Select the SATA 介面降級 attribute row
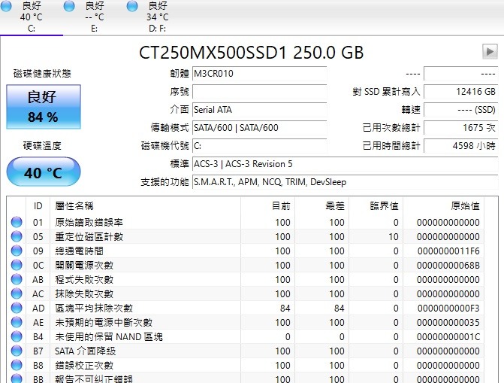This screenshot has width=504, height=383. coord(246,351)
